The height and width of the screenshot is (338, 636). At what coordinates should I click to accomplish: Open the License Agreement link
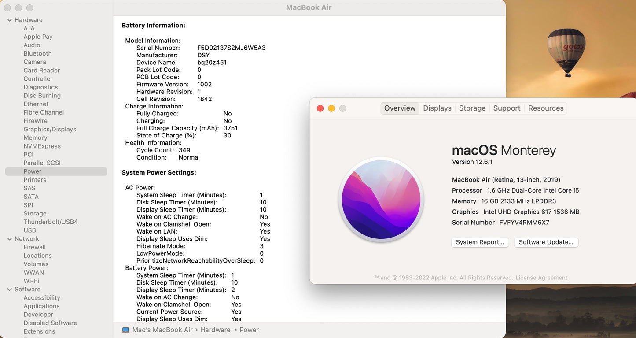(541, 278)
